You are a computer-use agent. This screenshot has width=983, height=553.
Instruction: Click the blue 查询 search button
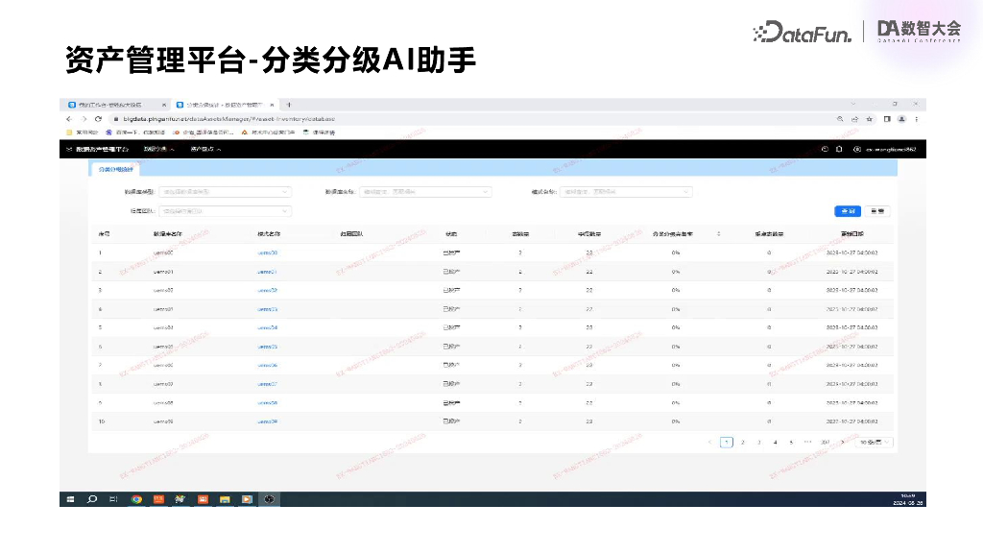[848, 211]
